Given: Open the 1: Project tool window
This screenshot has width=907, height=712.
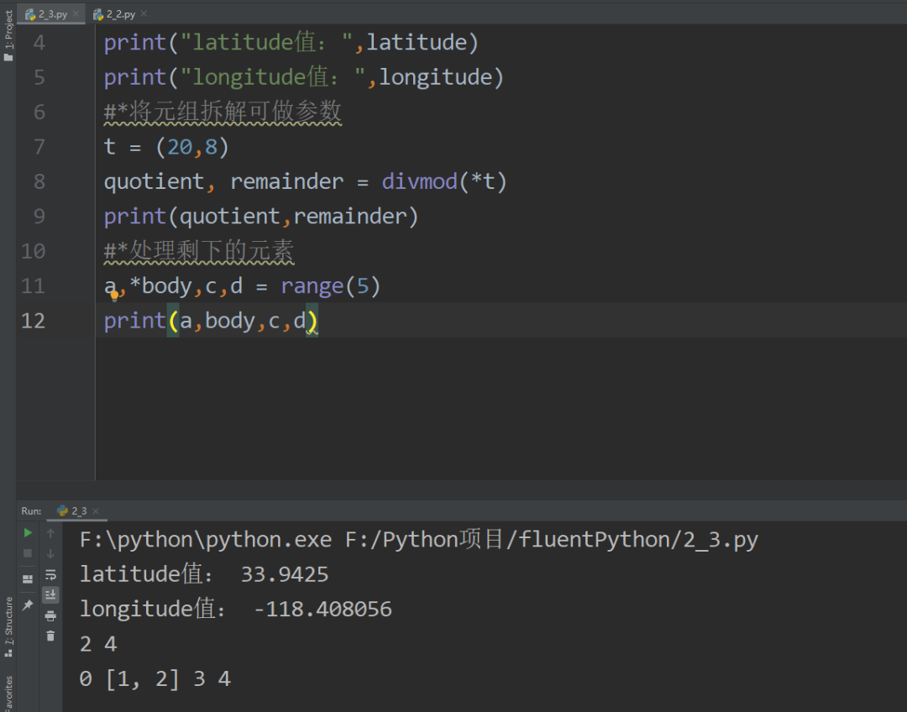Looking at the screenshot, I should point(8,34).
